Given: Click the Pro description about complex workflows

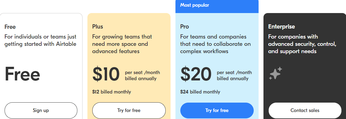Looking at the screenshot, I should (215, 44).
